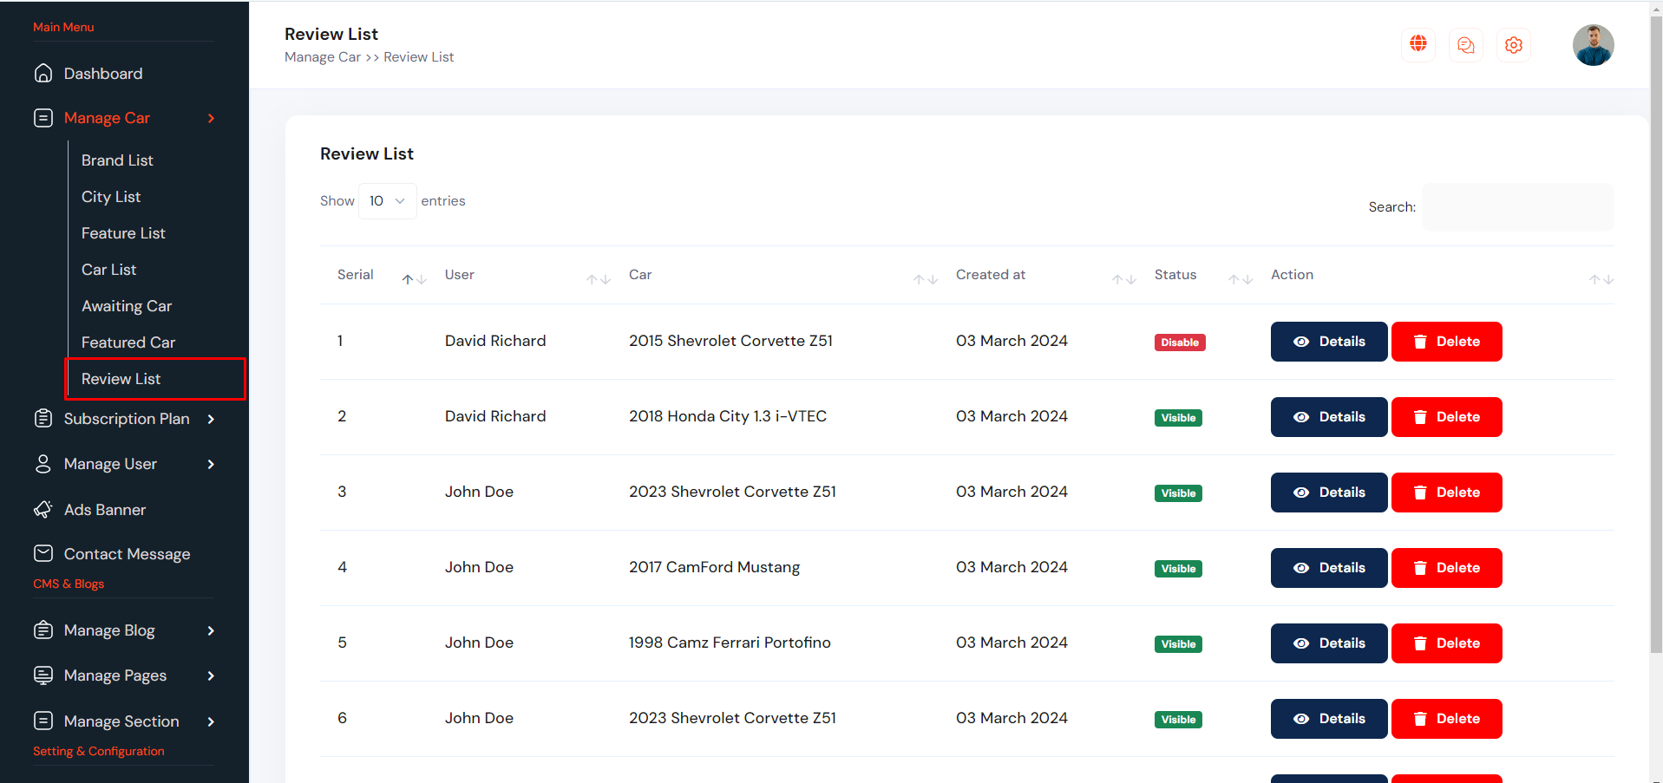This screenshot has width=1663, height=783.
Task: Click the globe icon in header
Action: 1418,44
